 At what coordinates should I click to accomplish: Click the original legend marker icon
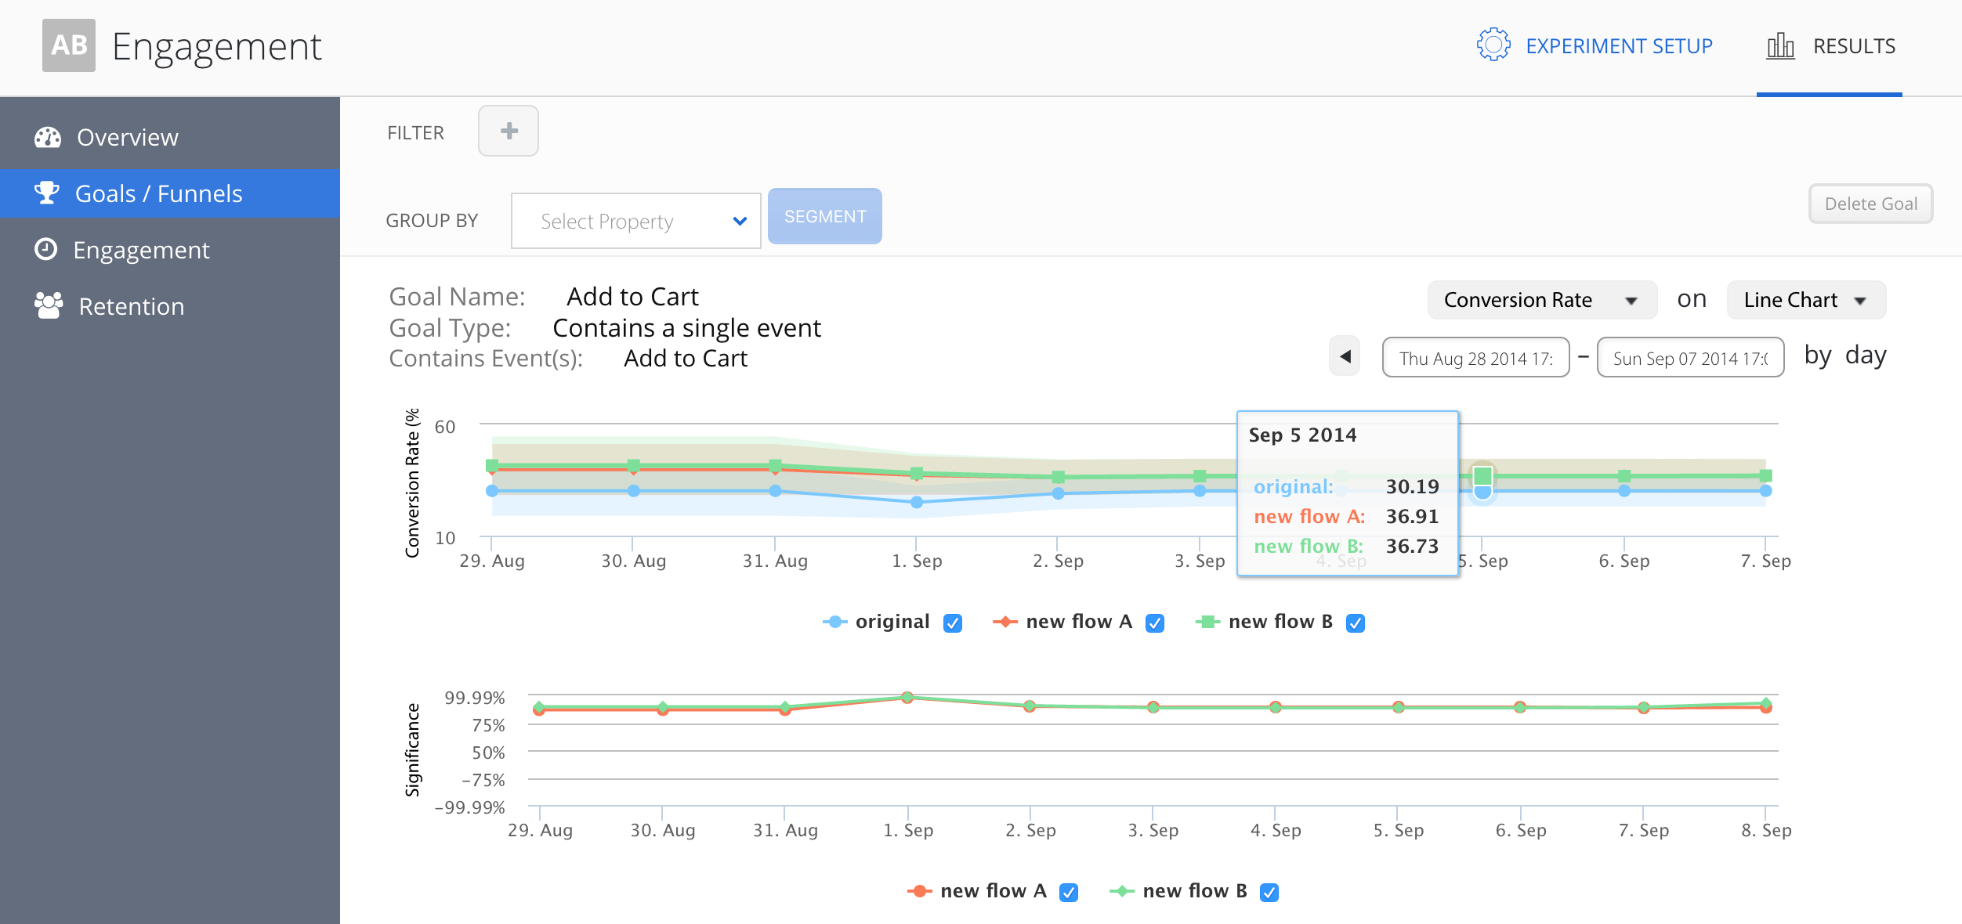834,622
